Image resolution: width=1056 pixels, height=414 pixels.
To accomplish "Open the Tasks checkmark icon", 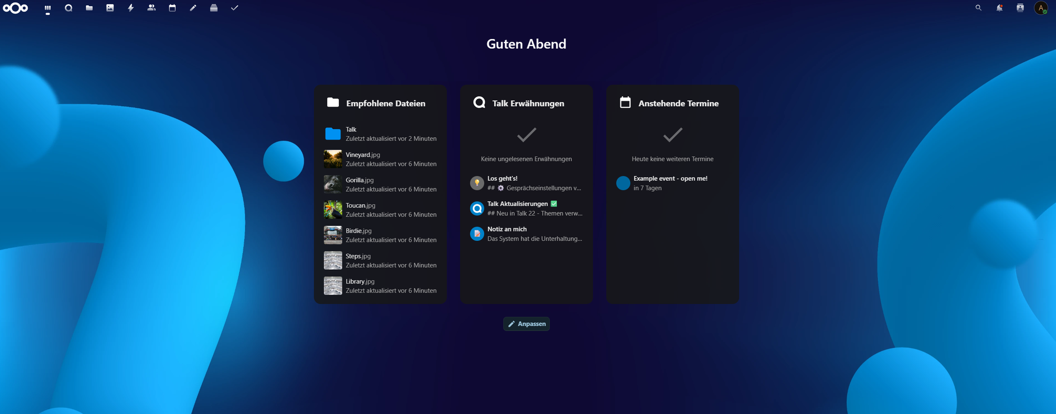I will coord(234,8).
